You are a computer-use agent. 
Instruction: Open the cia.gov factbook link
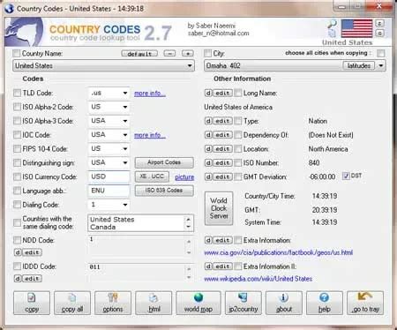(x=278, y=252)
